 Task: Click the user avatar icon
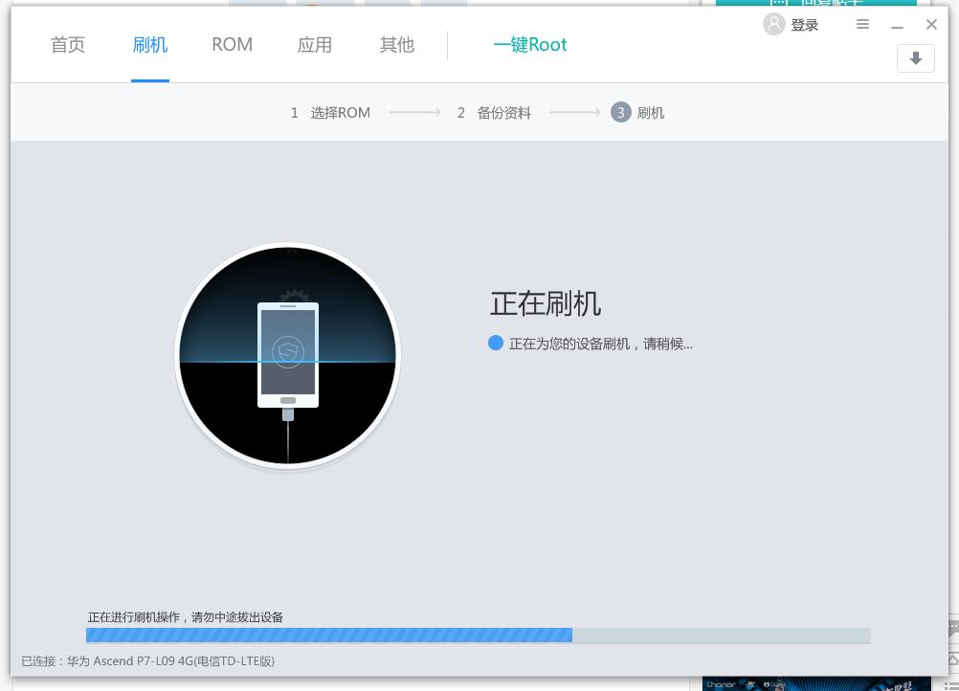(774, 24)
